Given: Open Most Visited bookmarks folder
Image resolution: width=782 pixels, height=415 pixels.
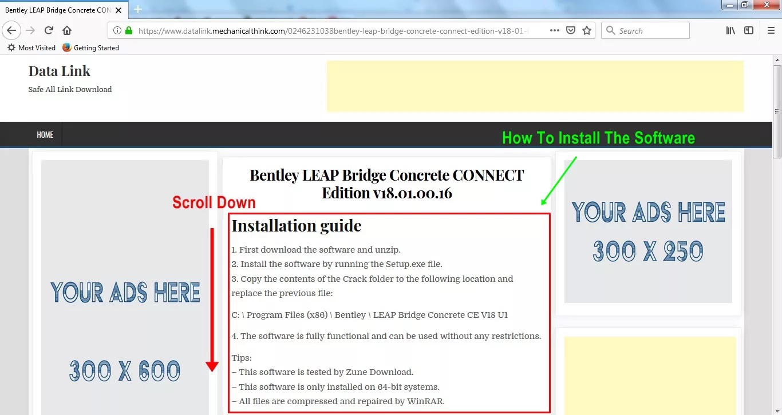Looking at the screenshot, I should 31,48.
